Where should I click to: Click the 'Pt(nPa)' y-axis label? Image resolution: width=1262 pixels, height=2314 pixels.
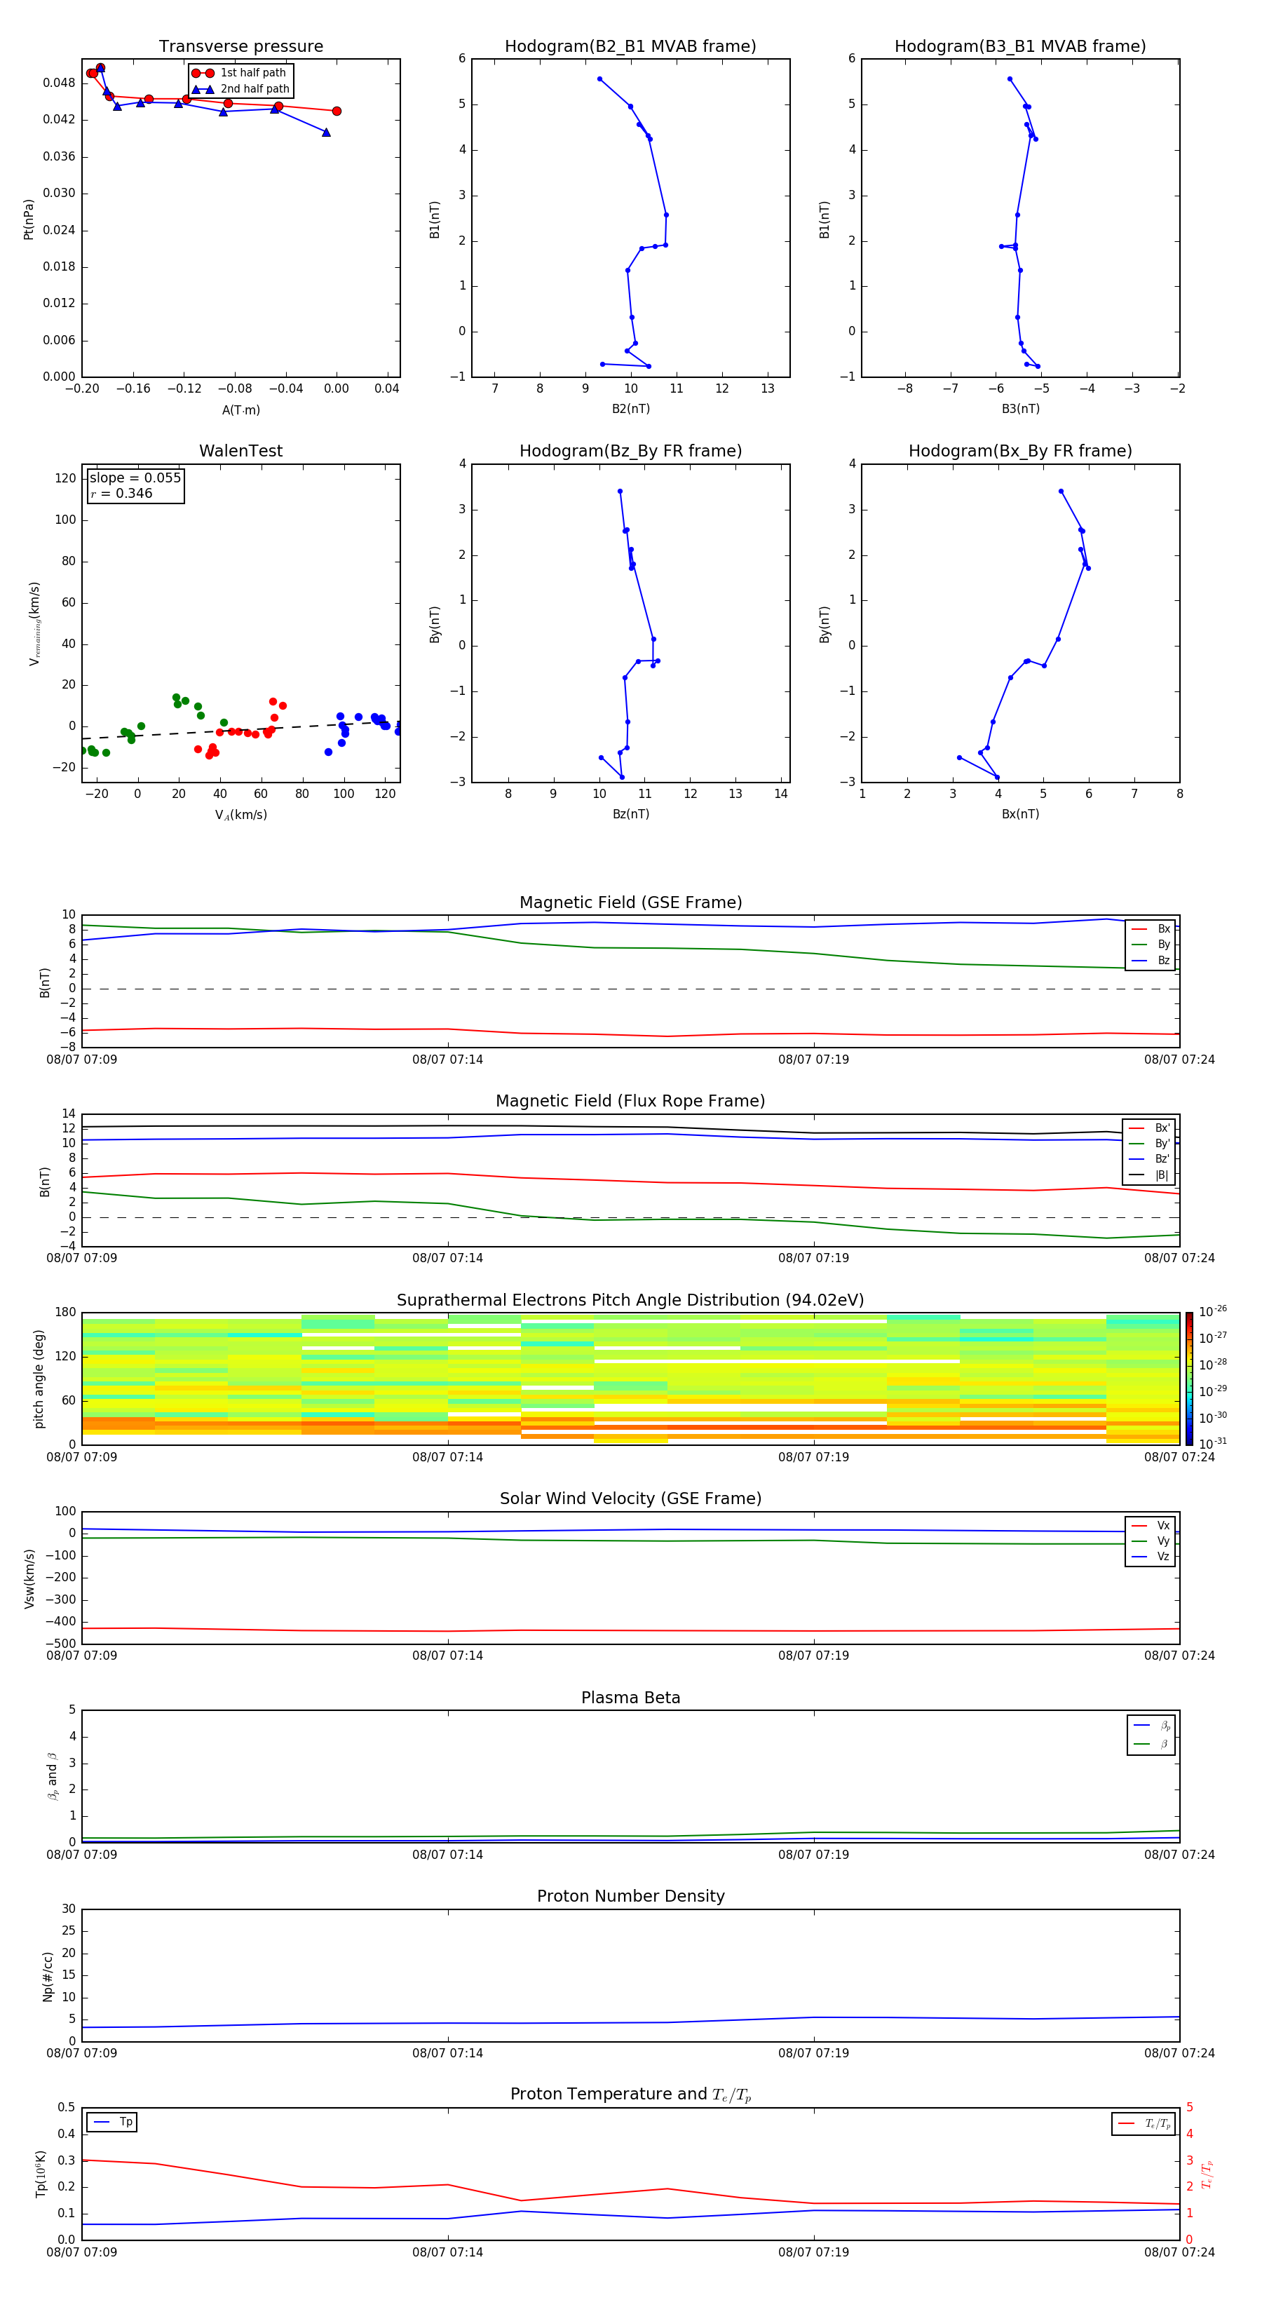[x=29, y=219]
